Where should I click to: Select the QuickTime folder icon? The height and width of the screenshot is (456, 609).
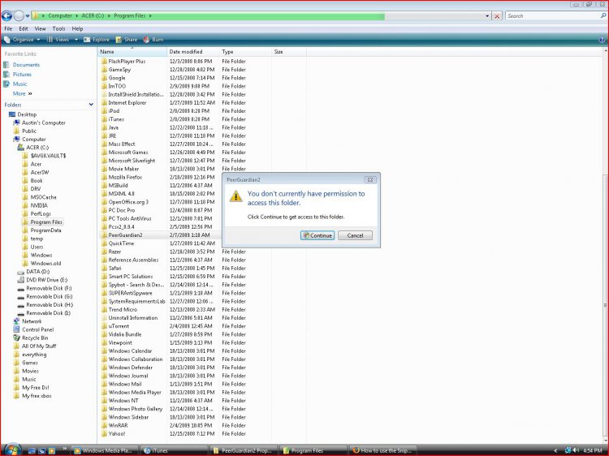[x=104, y=243]
